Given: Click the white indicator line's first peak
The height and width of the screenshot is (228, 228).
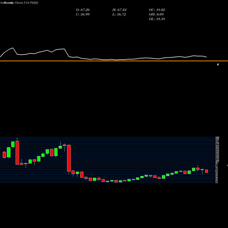Looking at the screenshot, I should click(13, 48).
